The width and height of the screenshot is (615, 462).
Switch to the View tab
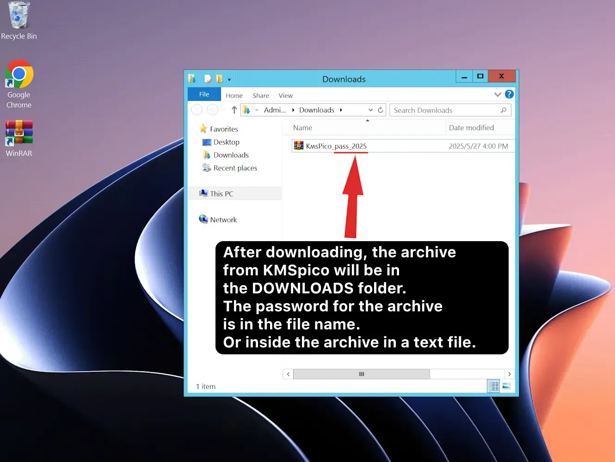pos(285,95)
